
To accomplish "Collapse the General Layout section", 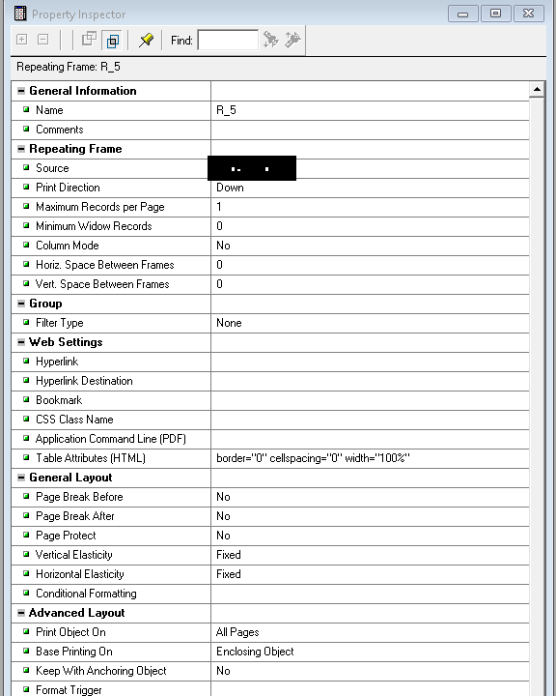I will pyautogui.click(x=21, y=478).
